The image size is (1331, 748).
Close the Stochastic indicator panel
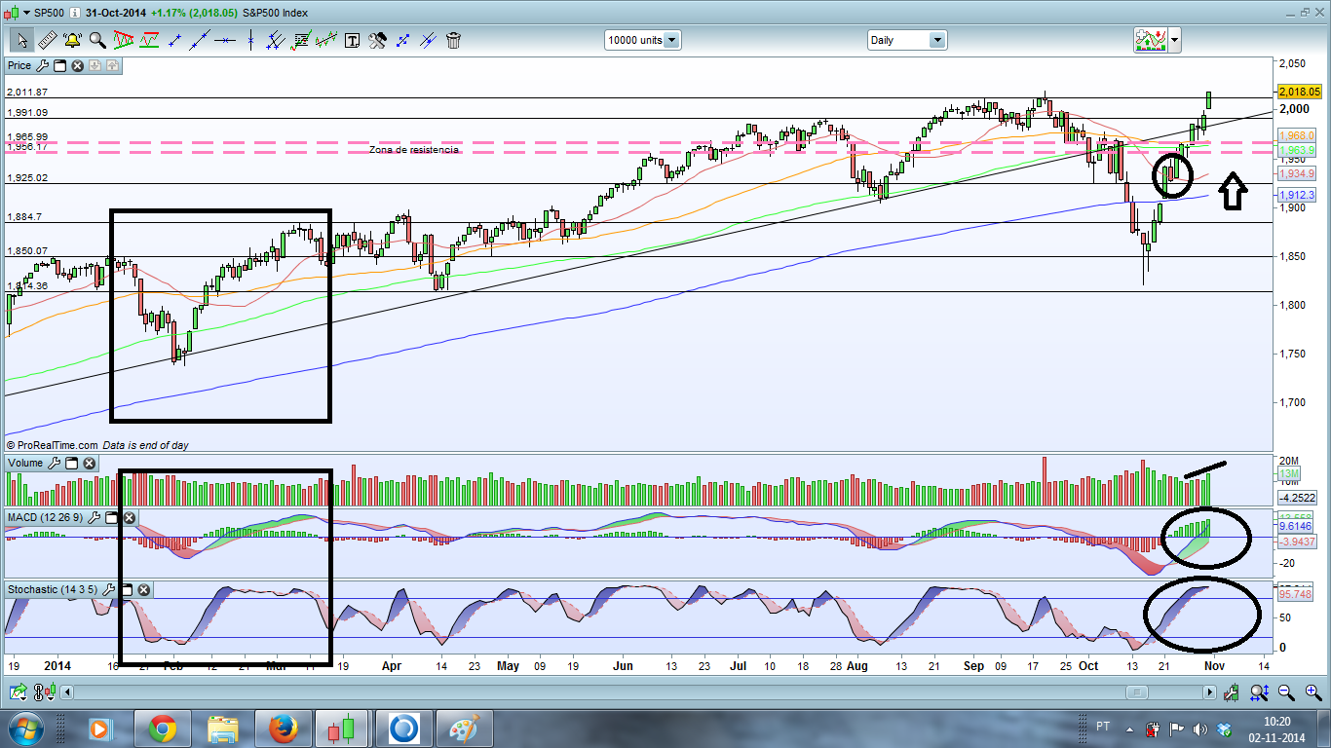143,590
